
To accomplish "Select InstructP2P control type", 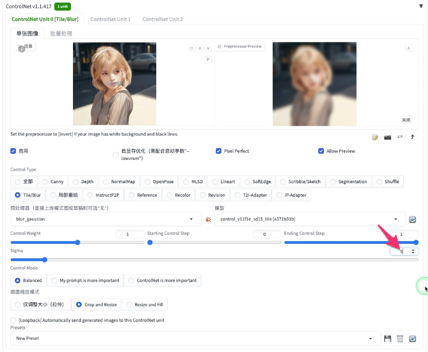I will pyautogui.click(x=104, y=195).
